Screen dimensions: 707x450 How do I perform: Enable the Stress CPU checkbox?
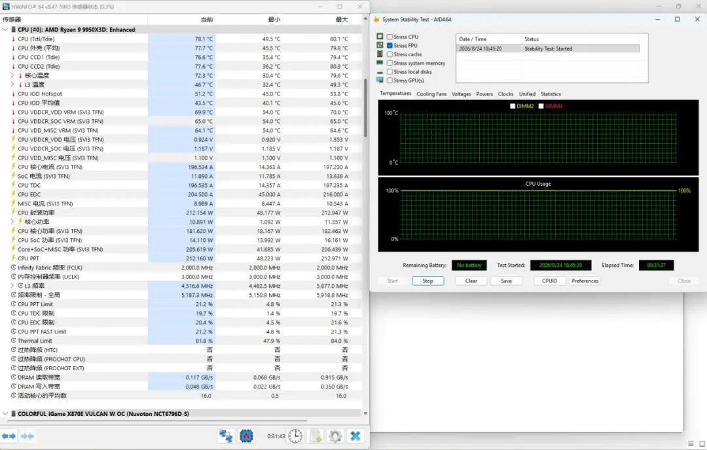(390, 37)
